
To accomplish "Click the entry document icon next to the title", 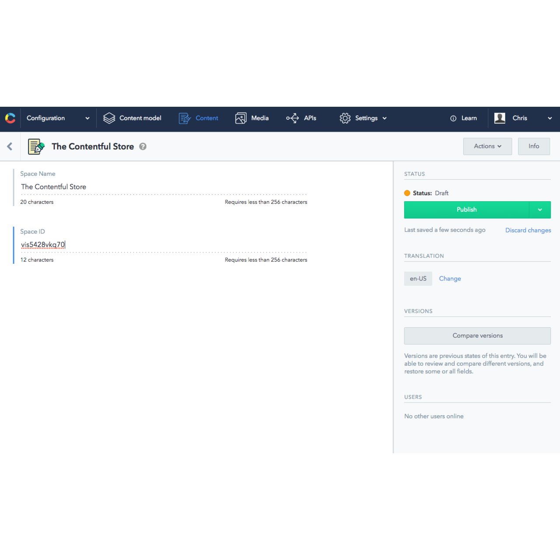I will tap(36, 146).
